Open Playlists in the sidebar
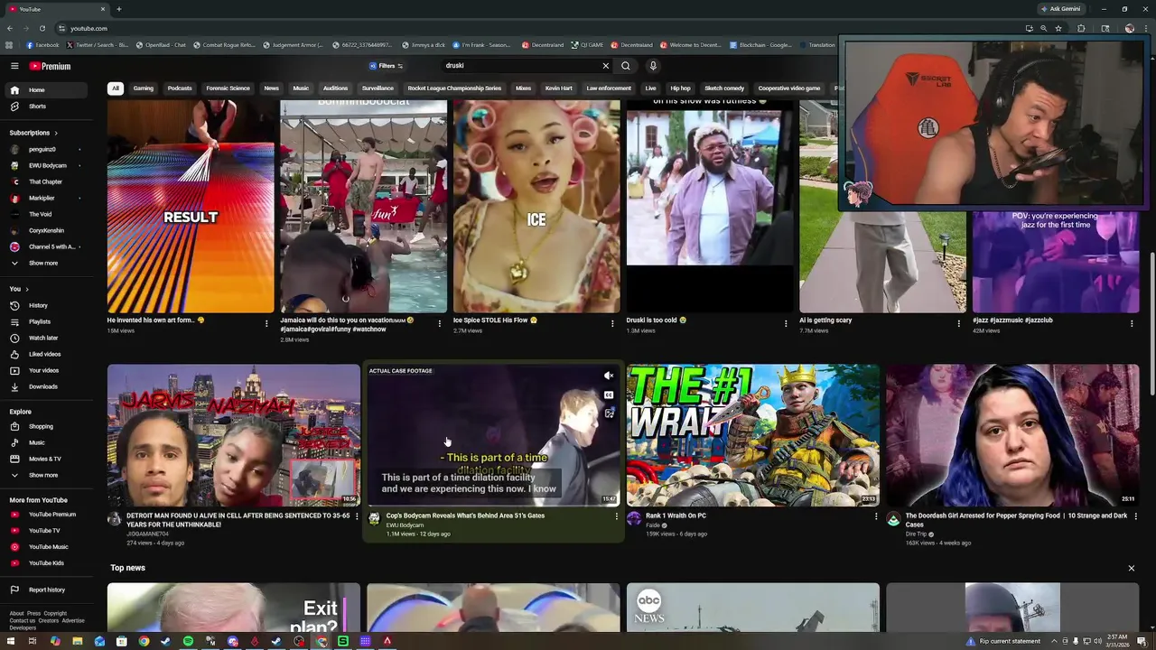The height and width of the screenshot is (650, 1156). (x=45, y=321)
